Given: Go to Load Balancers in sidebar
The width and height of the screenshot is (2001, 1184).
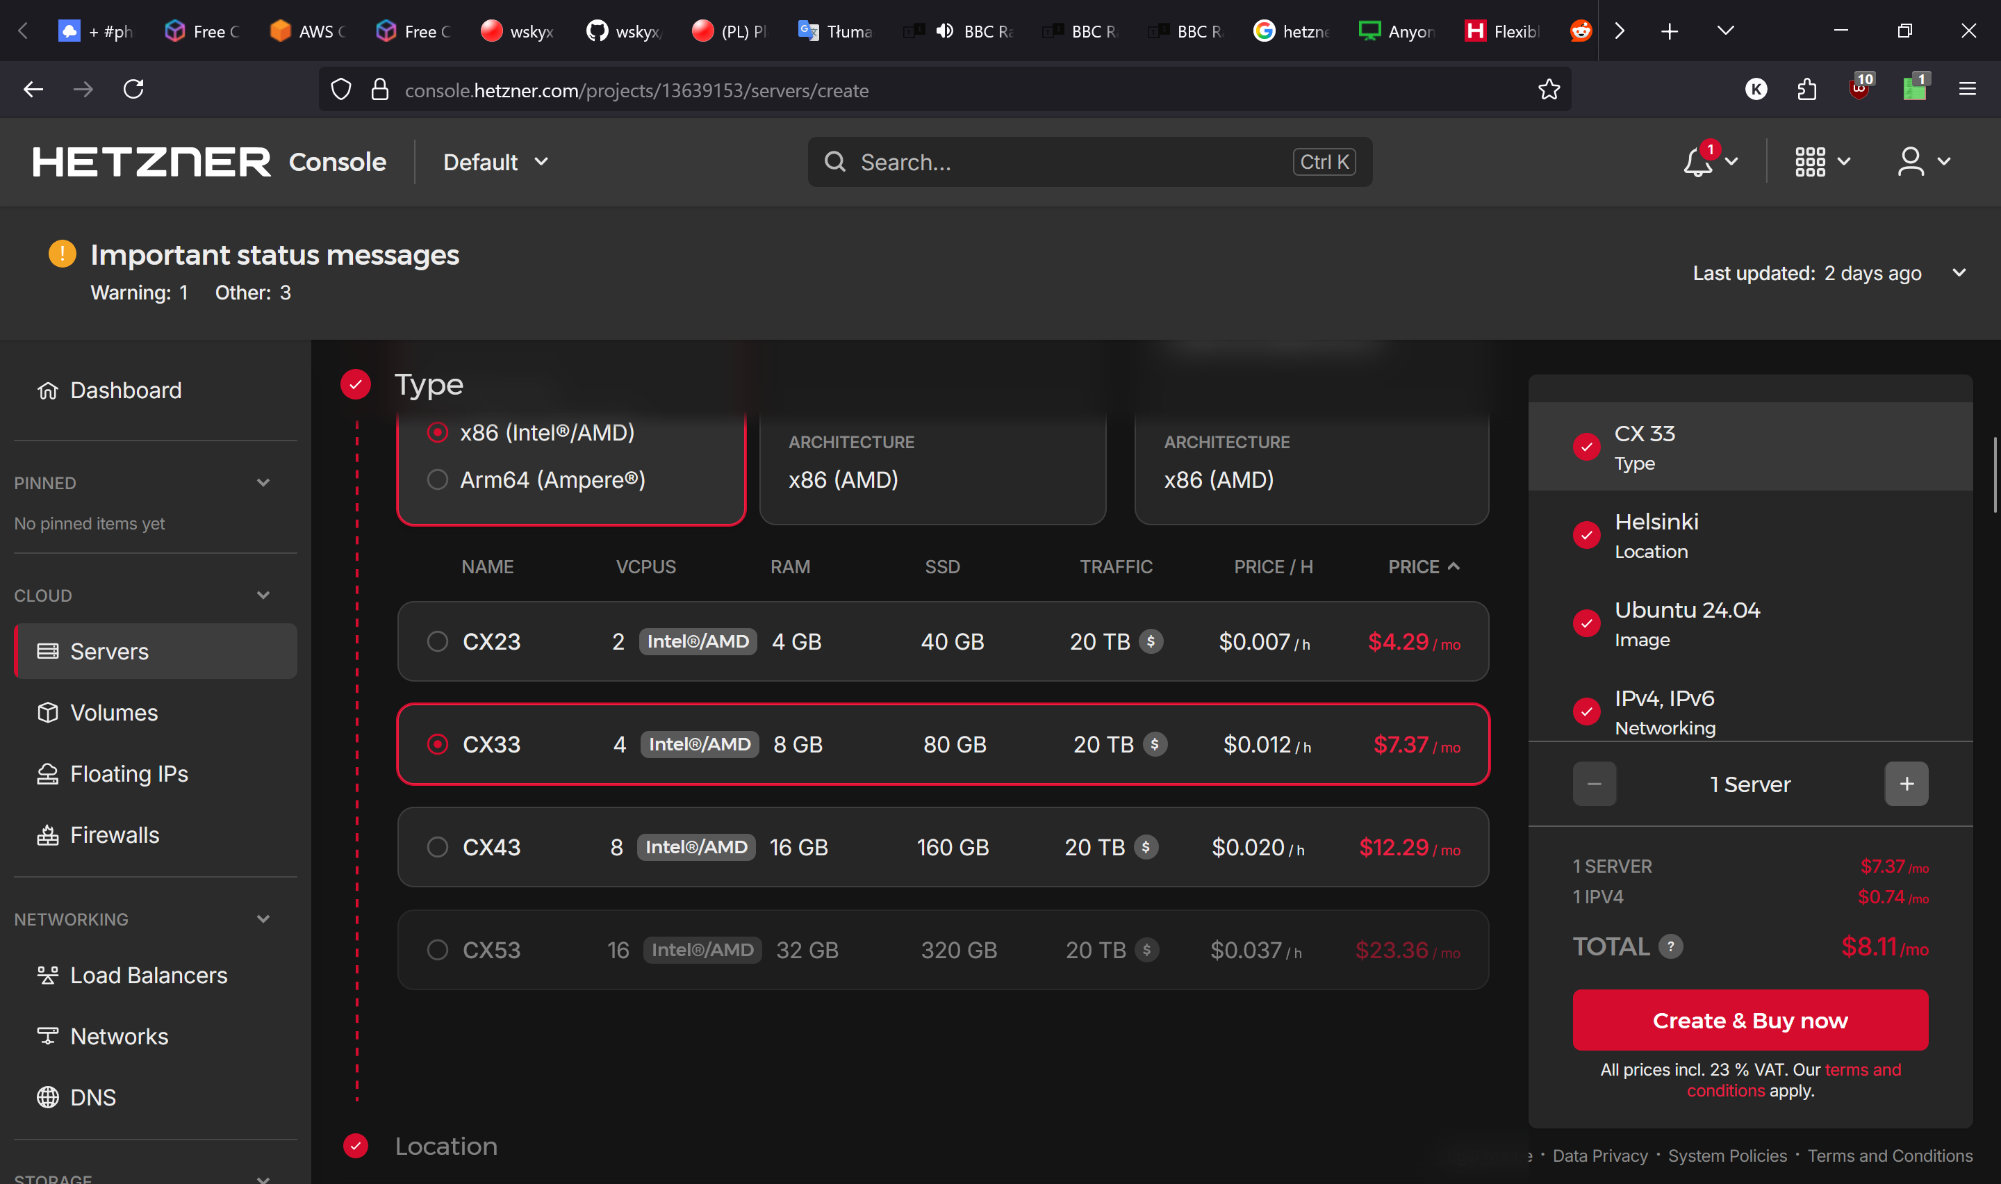Looking at the screenshot, I should 149,975.
